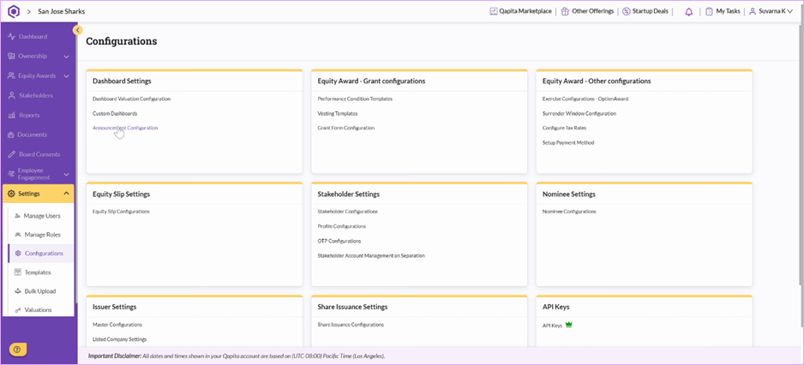This screenshot has width=804, height=365.
Task: Click the Templates icon in sidebar
Action: [x=18, y=272]
